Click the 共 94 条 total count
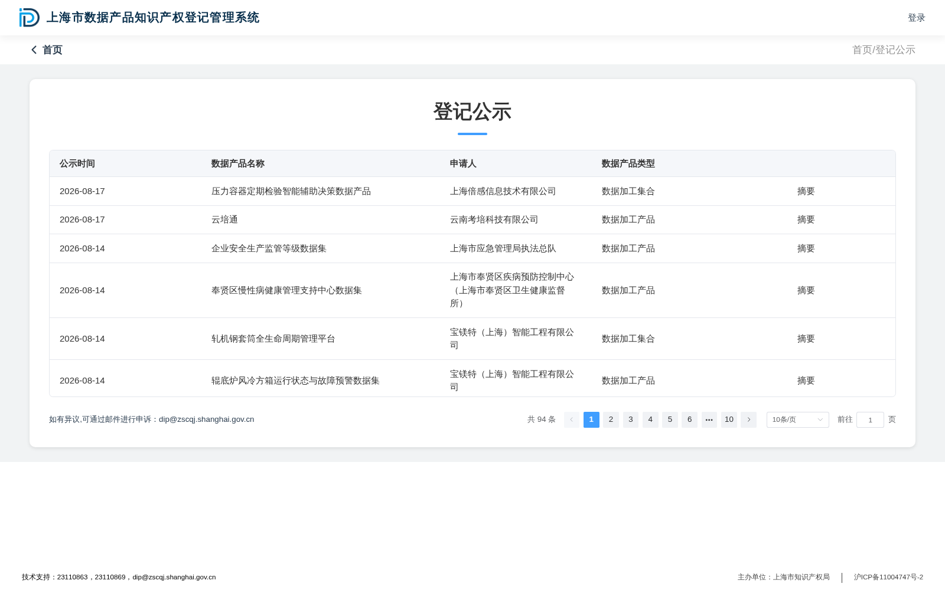 542,419
